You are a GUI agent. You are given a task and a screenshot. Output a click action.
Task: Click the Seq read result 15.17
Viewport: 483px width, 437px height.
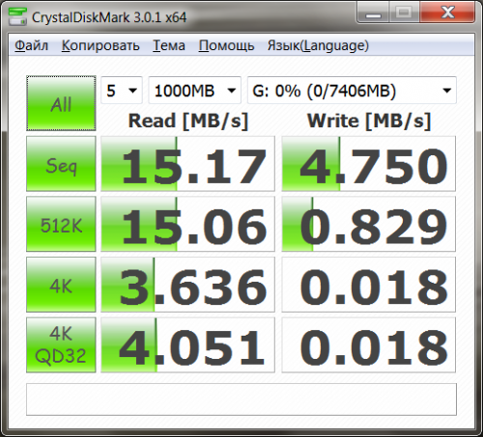pyautogui.click(x=187, y=164)
